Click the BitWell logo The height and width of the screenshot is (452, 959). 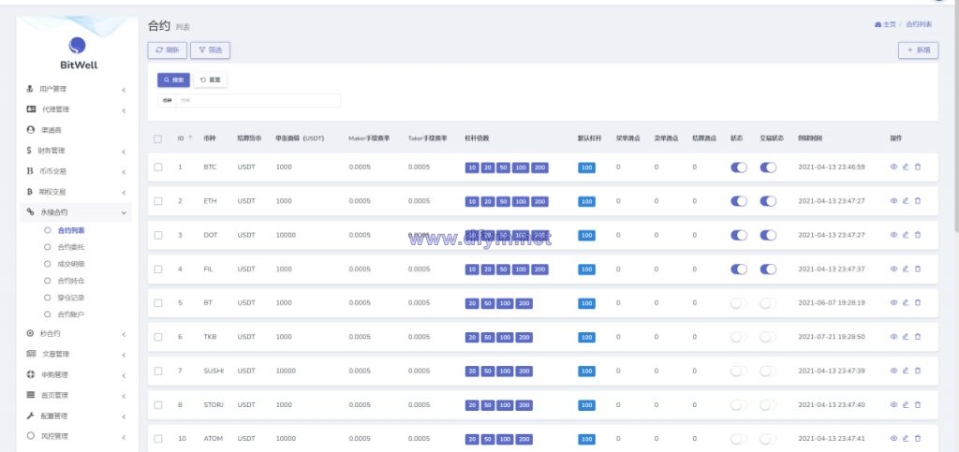click(x=78, y=53)
